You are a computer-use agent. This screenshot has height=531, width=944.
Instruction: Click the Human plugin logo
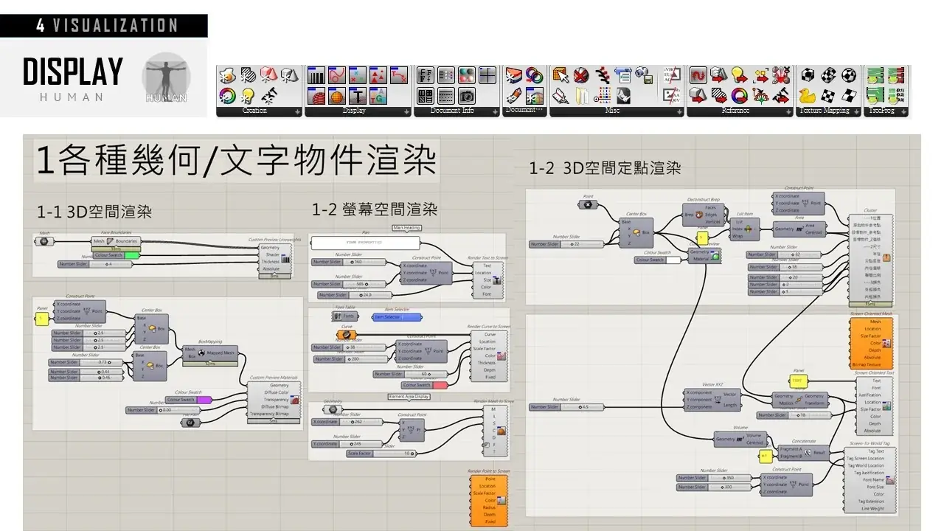[x=166, y=78]
